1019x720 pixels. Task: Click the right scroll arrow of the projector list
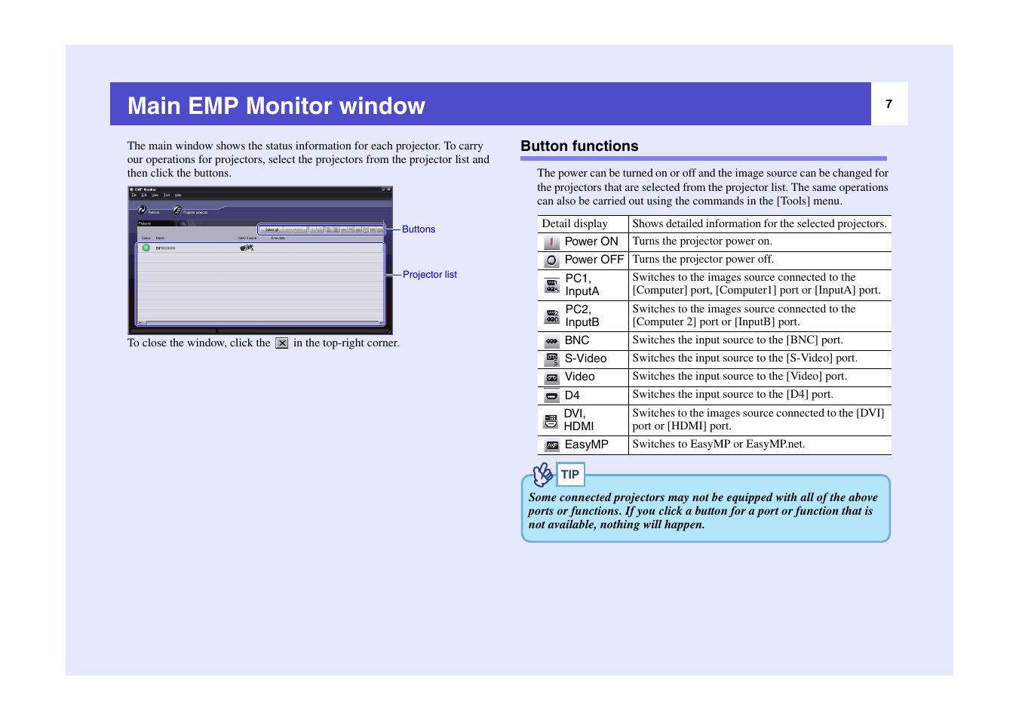tap(382, 323)
